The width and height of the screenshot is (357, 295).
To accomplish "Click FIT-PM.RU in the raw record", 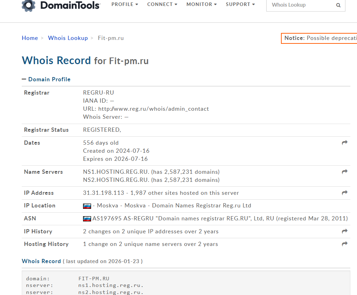I will [94, 279].
